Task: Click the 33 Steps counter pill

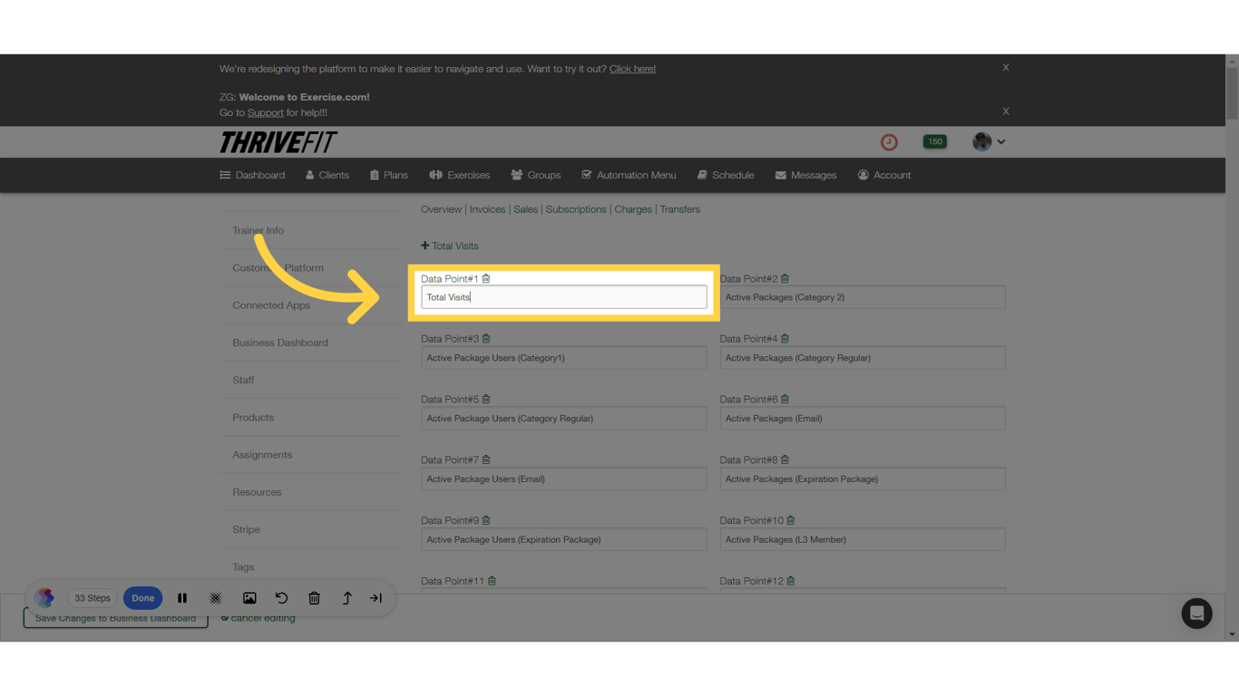Action: point(93,598)
